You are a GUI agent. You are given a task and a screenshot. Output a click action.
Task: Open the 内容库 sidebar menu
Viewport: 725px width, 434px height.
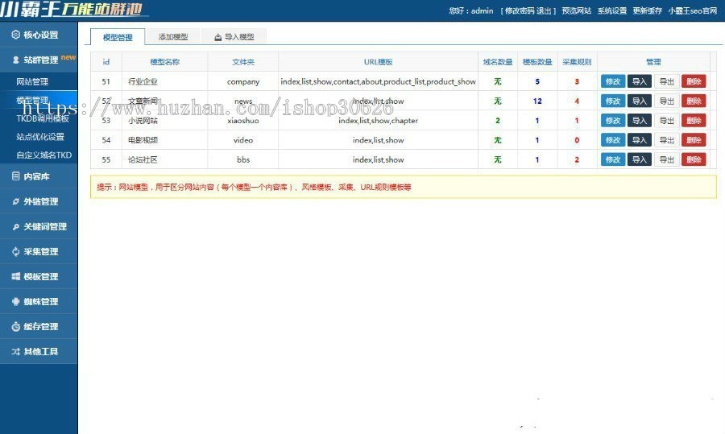pyautogui.click(x=39, y=176)
